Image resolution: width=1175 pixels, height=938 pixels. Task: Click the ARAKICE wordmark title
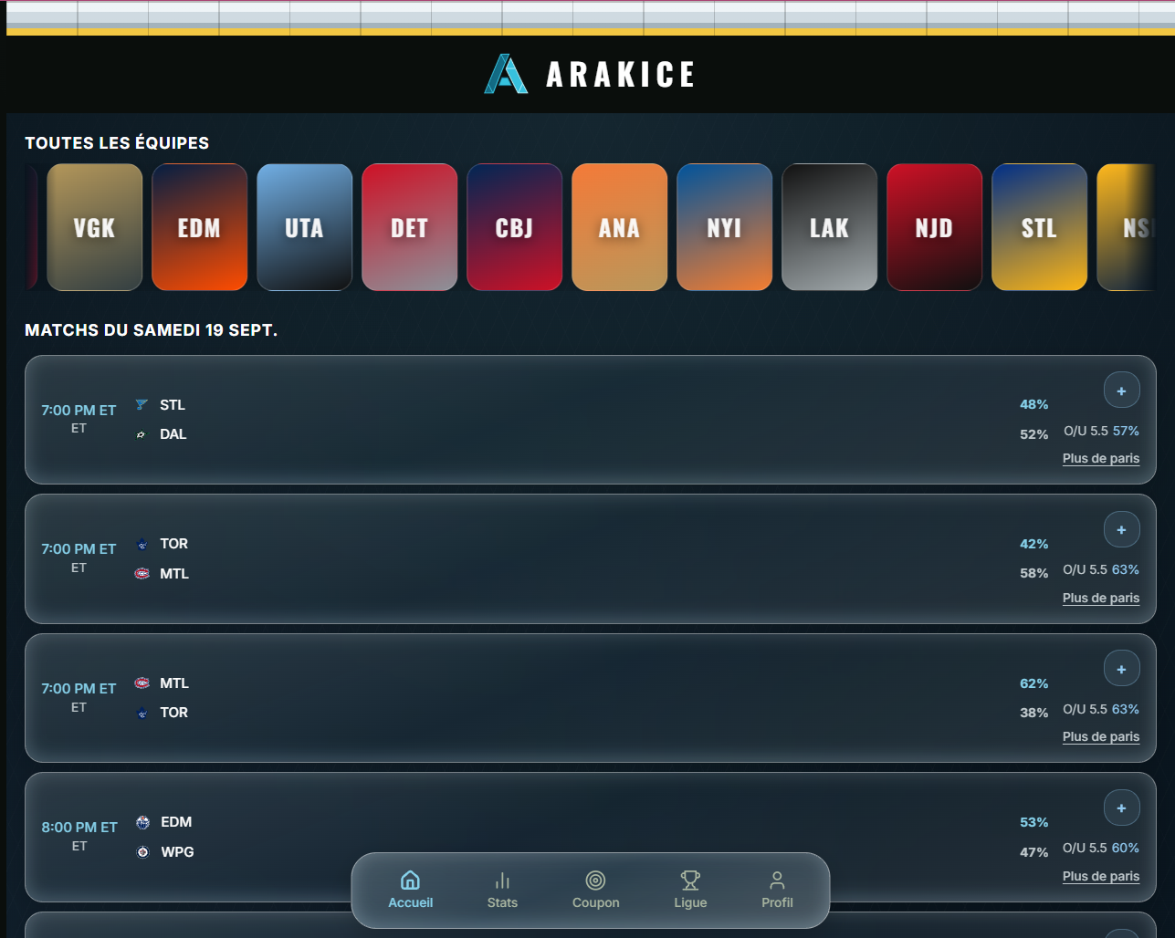tap(621, 74)
